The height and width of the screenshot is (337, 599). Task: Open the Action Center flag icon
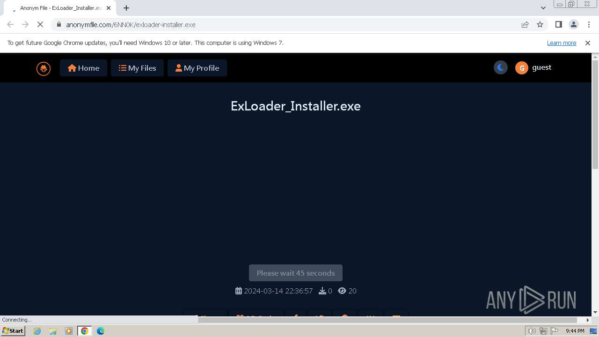[555, 331]
